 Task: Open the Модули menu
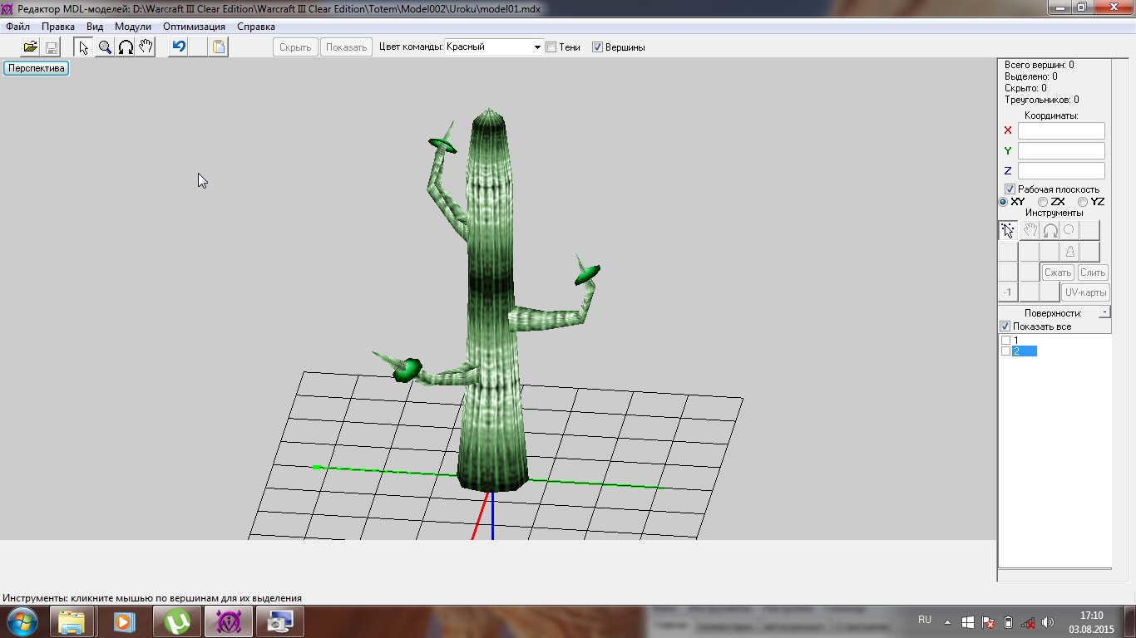click(x=133, y=27)
